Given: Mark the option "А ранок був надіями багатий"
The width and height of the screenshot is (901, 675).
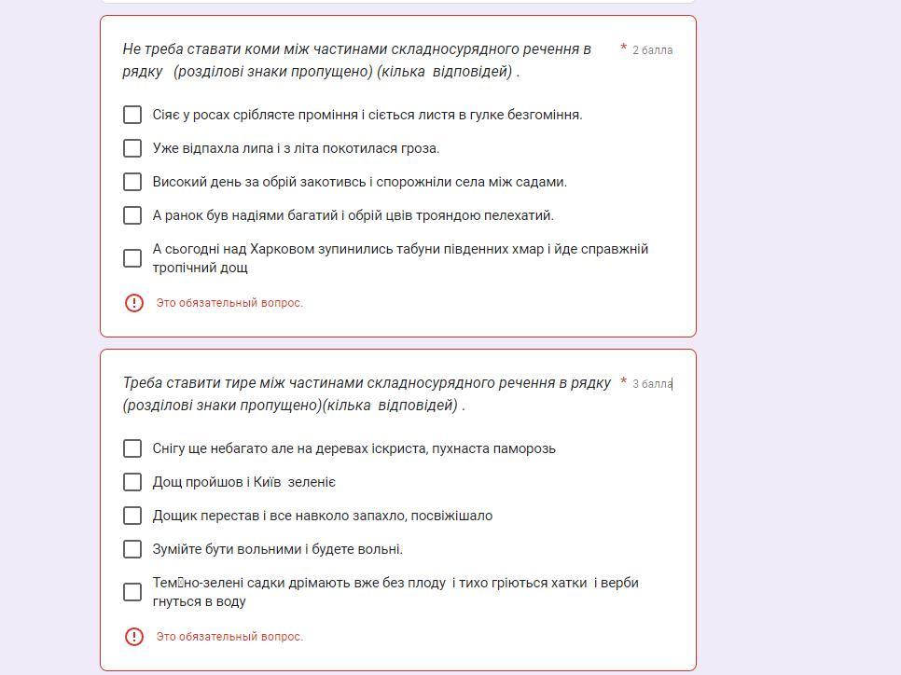Looking at the screenshot, I should 132,215.
